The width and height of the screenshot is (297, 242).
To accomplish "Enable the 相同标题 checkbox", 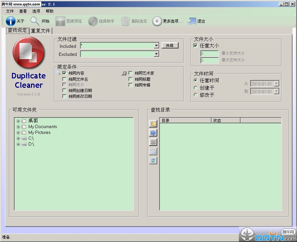I will [130, 79].
